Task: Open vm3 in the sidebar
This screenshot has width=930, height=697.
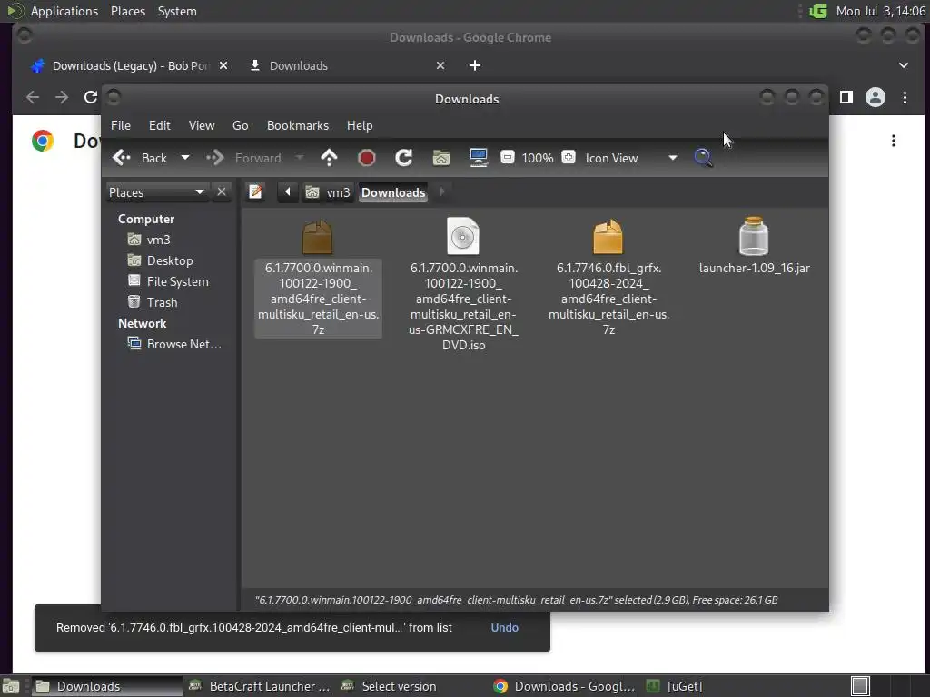Action: click(x=150, y=240)
